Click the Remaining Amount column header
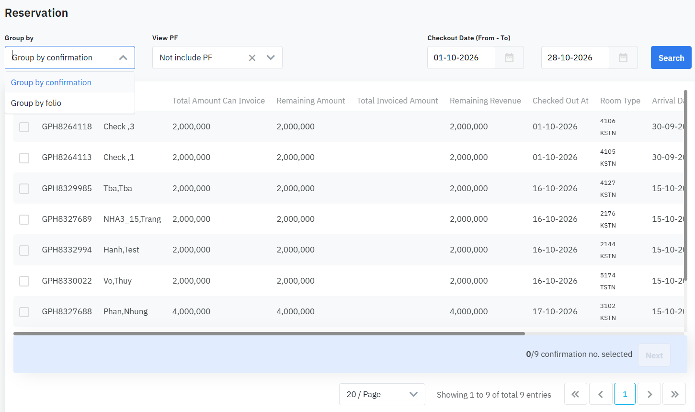This screenshot has height=412, width=695. pos(311,101)
